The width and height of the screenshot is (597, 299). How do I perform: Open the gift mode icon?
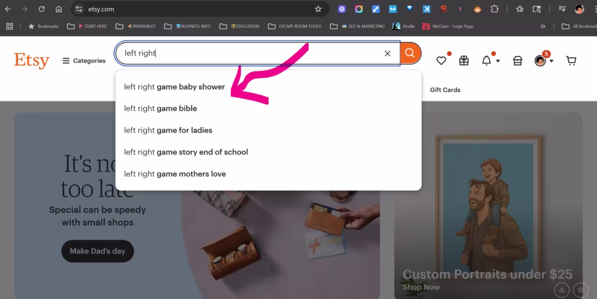(x=463, y=60)
